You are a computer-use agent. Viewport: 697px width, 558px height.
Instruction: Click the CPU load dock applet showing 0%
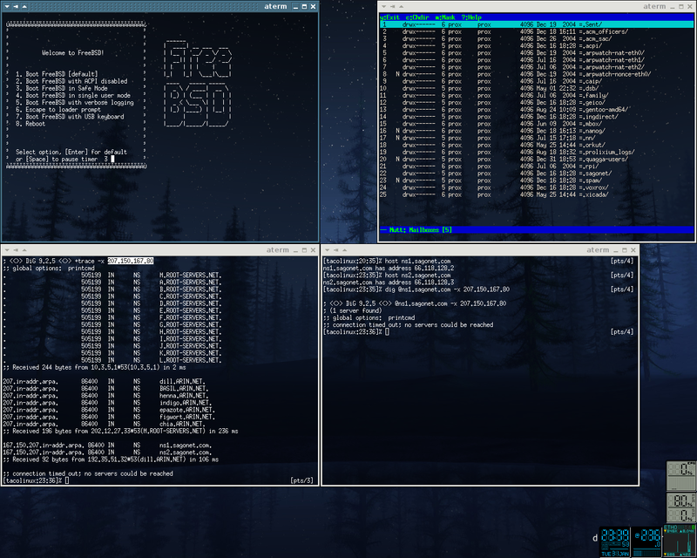[681, 476]
